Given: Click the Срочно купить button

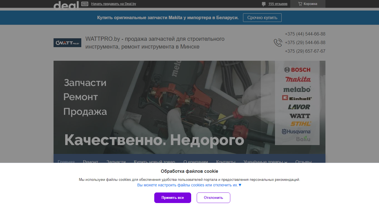Looking at the screenshot, I should (x=262, y=17).
